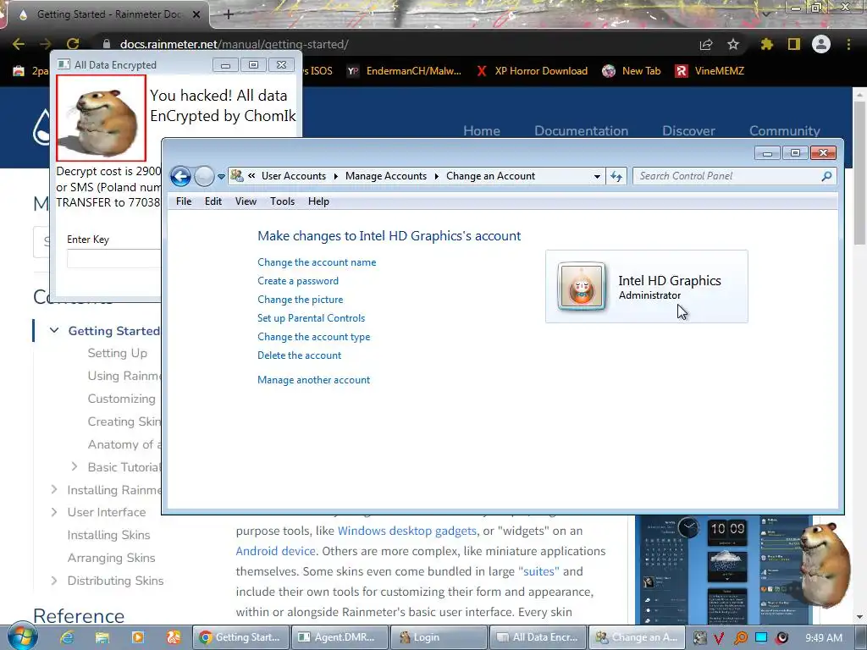867x650 pixels.
Task: Open Set up Parental Controls
Action: 311,318
